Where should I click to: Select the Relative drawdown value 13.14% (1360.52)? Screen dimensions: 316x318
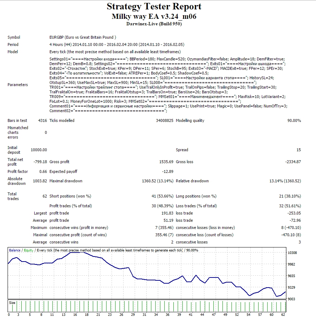285,181
